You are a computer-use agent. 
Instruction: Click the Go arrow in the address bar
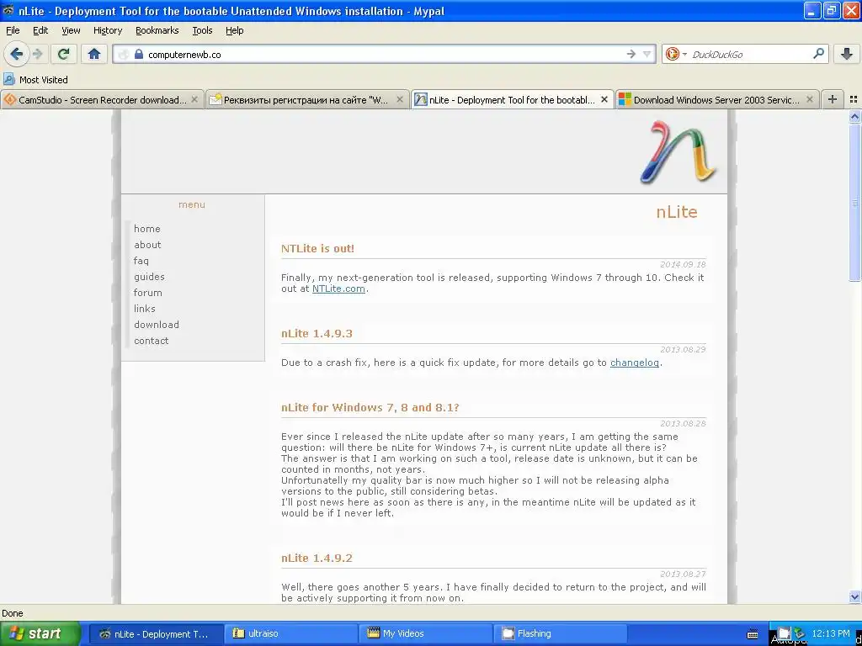pos(631,54)
